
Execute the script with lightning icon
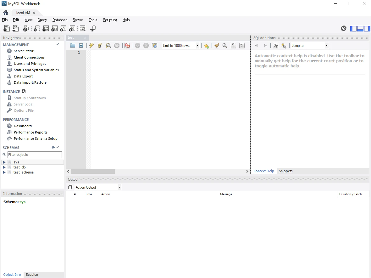coord(91,46)
